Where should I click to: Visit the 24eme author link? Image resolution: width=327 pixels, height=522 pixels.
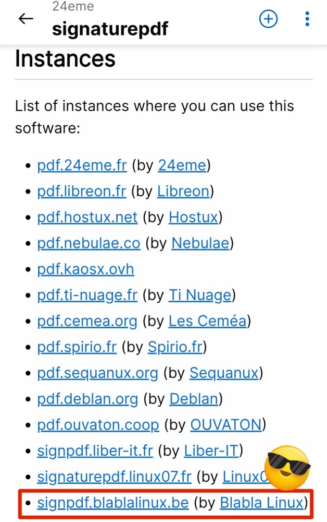pyautogui.click(x=182, y=165)
